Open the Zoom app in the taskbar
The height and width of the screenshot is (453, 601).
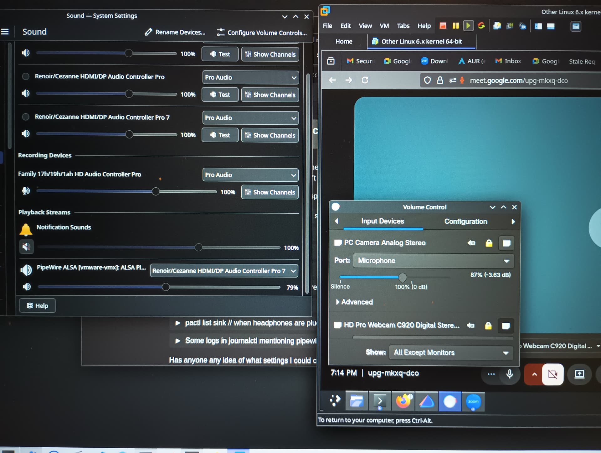tap(473, 402)
